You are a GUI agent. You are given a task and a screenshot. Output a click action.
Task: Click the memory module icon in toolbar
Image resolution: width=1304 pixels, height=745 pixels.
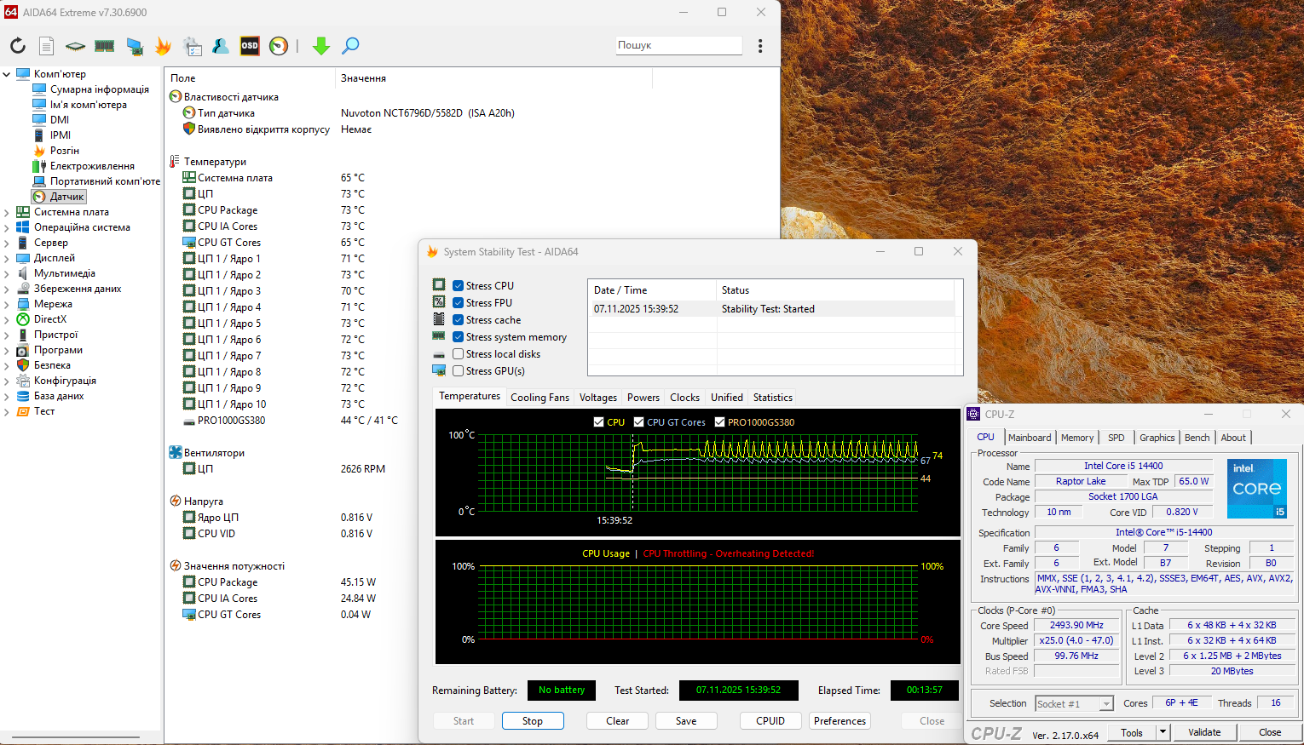[105, 46]
